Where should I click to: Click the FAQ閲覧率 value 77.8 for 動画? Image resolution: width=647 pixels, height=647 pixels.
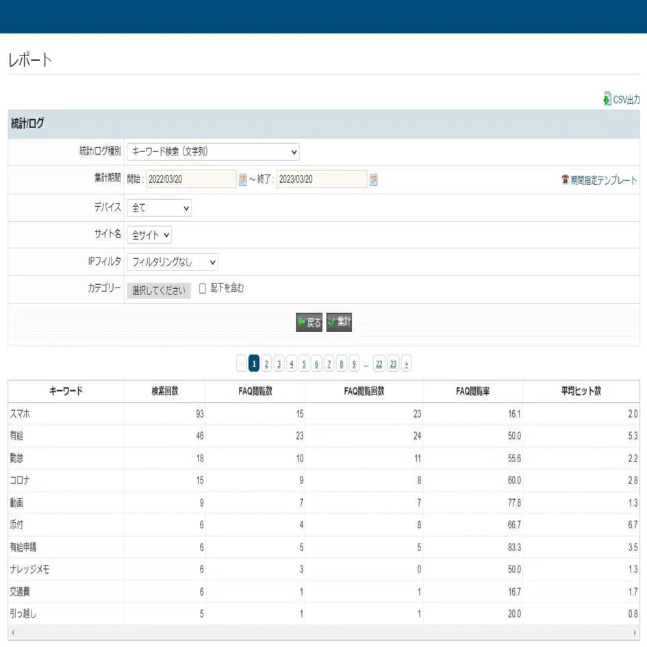tap(515, 503)
